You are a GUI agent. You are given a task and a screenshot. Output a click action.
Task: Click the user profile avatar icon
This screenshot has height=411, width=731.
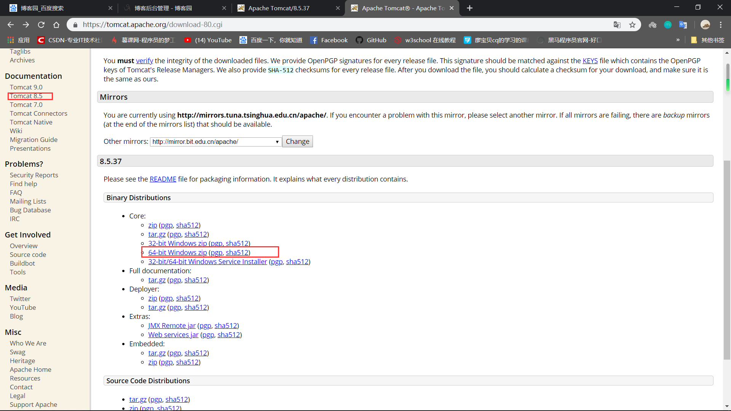705,25
